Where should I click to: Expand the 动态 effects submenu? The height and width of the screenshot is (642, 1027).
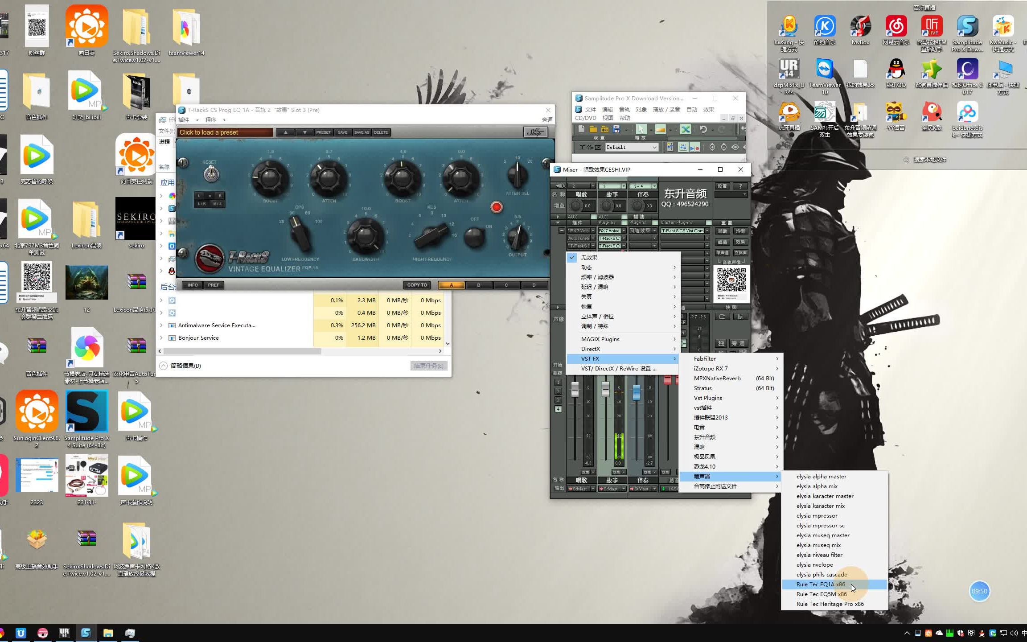(623, 267)
